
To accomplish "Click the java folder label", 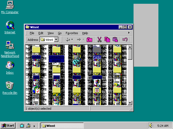I will click(x=56, y=77).
